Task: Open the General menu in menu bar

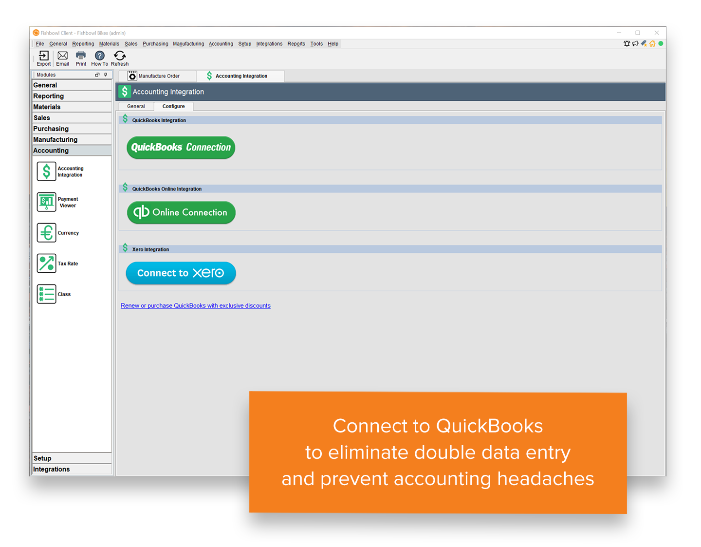Action: coord(58,44)
